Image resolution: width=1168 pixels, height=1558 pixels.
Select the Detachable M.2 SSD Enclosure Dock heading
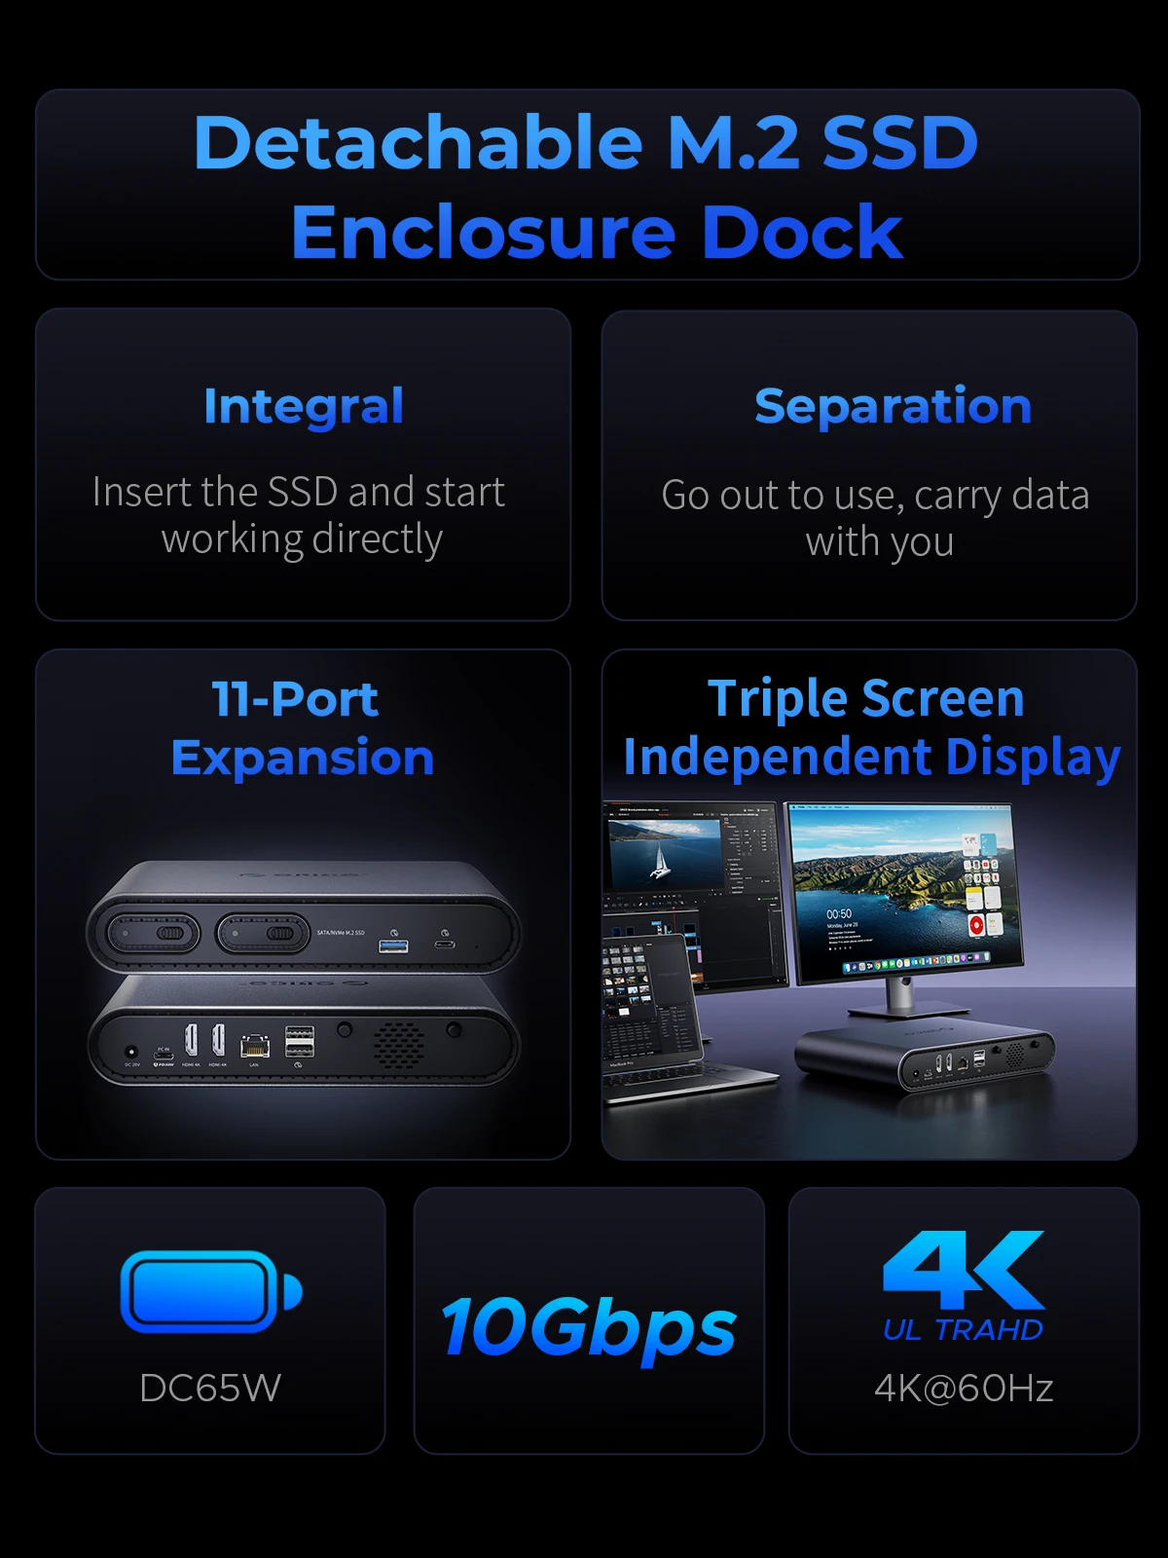tap(587, 185)
